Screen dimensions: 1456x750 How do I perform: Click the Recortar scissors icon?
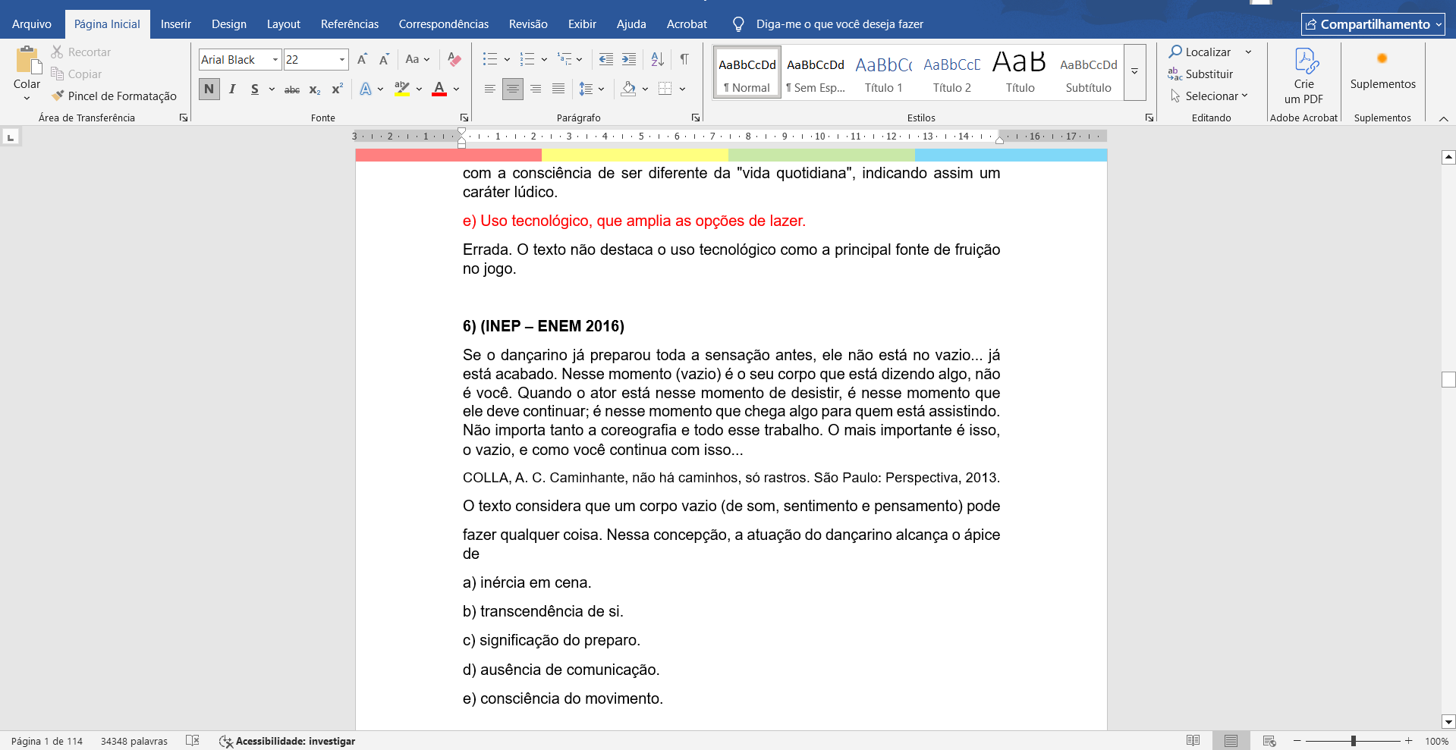(57, 52)
